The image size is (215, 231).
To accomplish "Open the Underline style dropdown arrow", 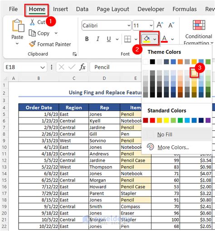I will [x=117, y=39].
